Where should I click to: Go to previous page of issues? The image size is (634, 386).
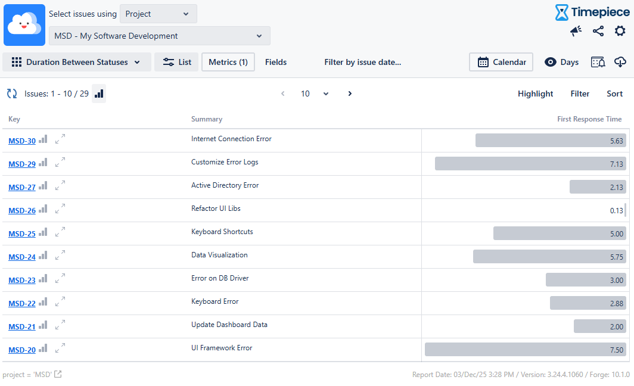(283, 94)
